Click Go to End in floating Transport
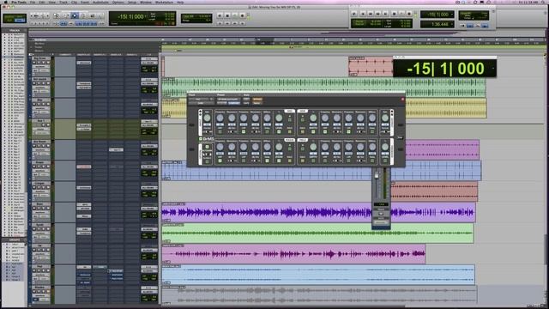 [385, 14]
